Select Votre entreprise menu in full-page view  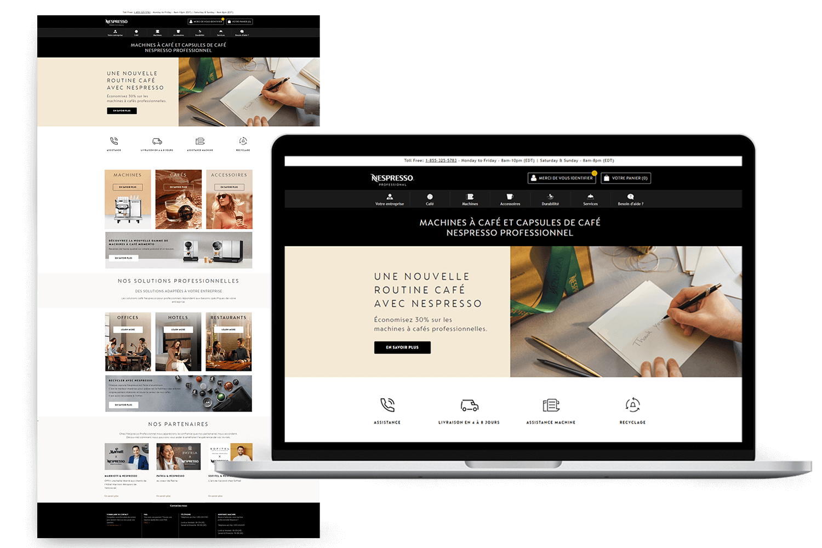pyautogui.click(x=115, y=33)
